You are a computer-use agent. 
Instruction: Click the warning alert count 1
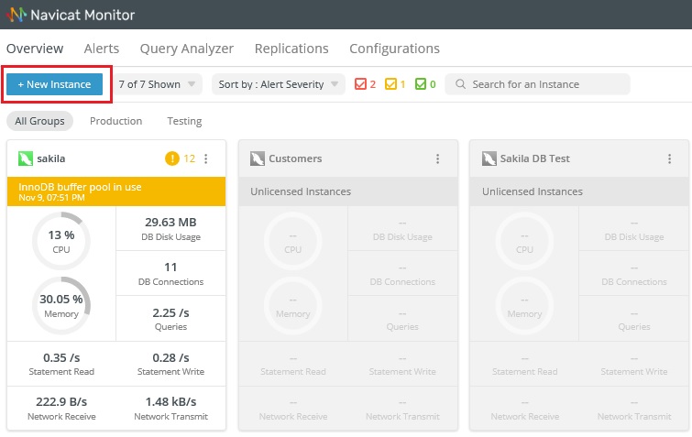point(402,84)
